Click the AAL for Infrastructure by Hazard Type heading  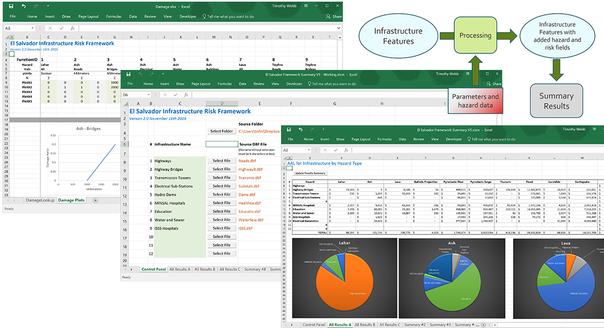pyautogui.click(x=325, y=163)
